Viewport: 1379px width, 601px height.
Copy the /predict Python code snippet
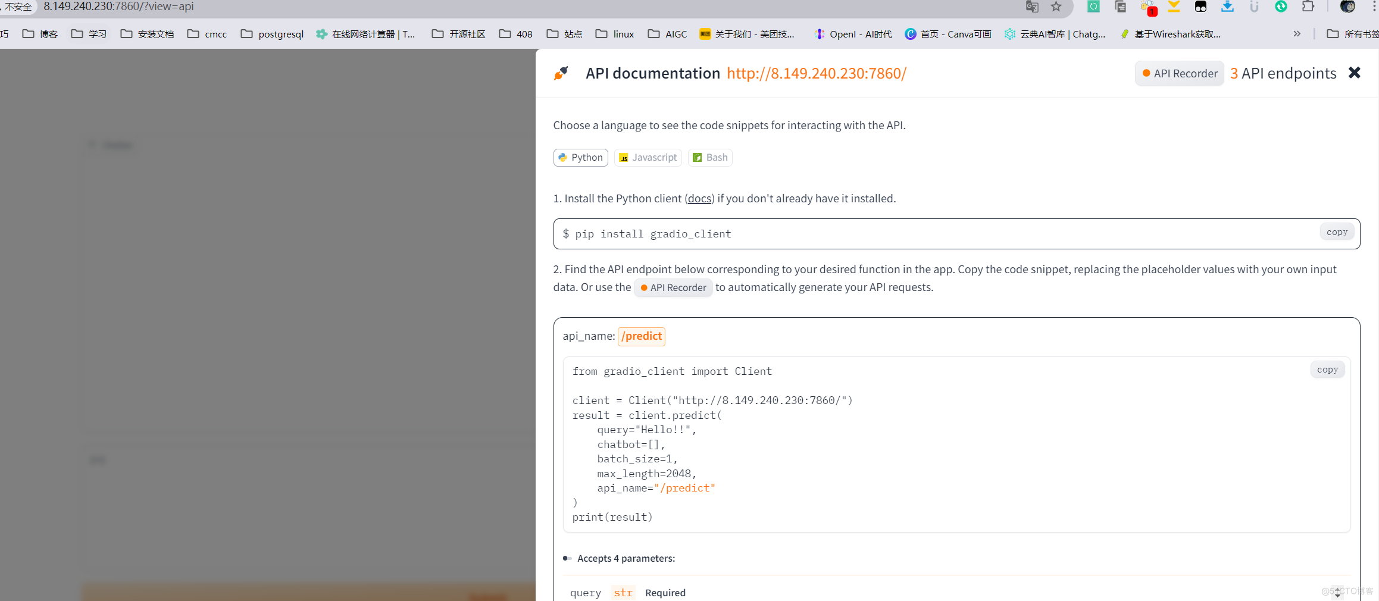(x=1327, y=370)
